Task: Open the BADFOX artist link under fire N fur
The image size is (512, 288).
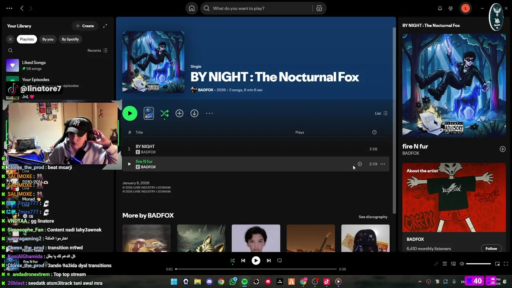Action: click(148, 167)
